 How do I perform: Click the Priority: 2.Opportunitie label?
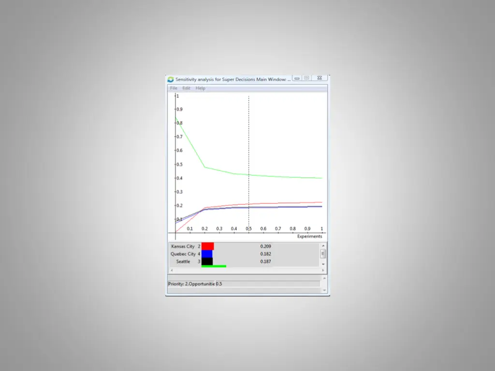pos(191,284)
